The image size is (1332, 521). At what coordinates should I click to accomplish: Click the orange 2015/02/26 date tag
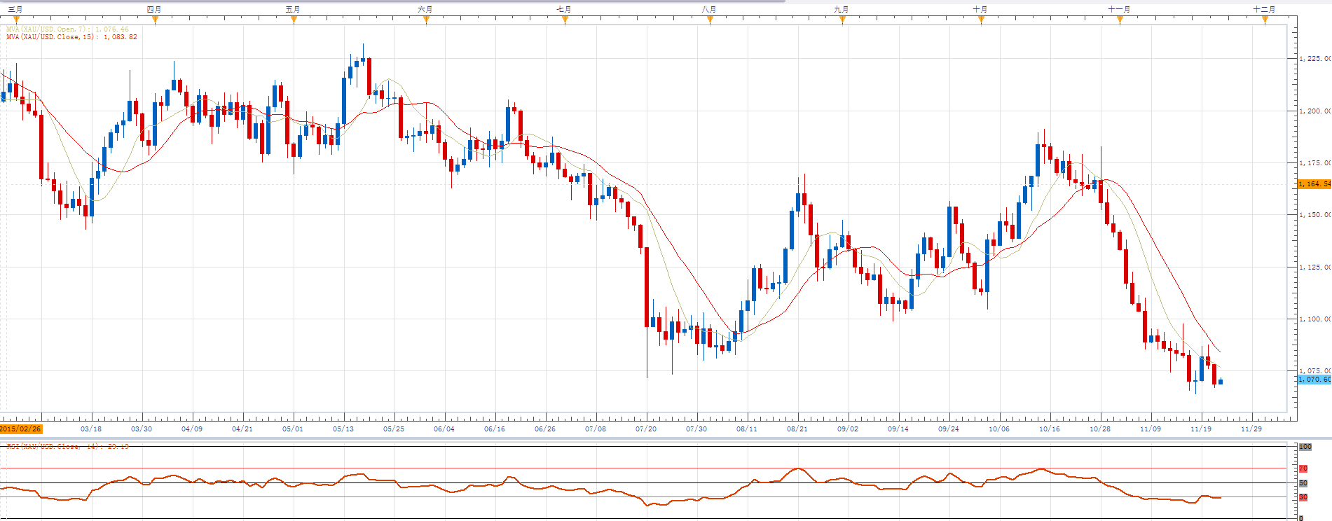tap(21, 429)
